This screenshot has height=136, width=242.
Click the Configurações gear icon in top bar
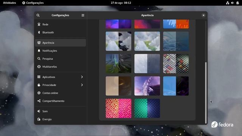pos(23,3)
